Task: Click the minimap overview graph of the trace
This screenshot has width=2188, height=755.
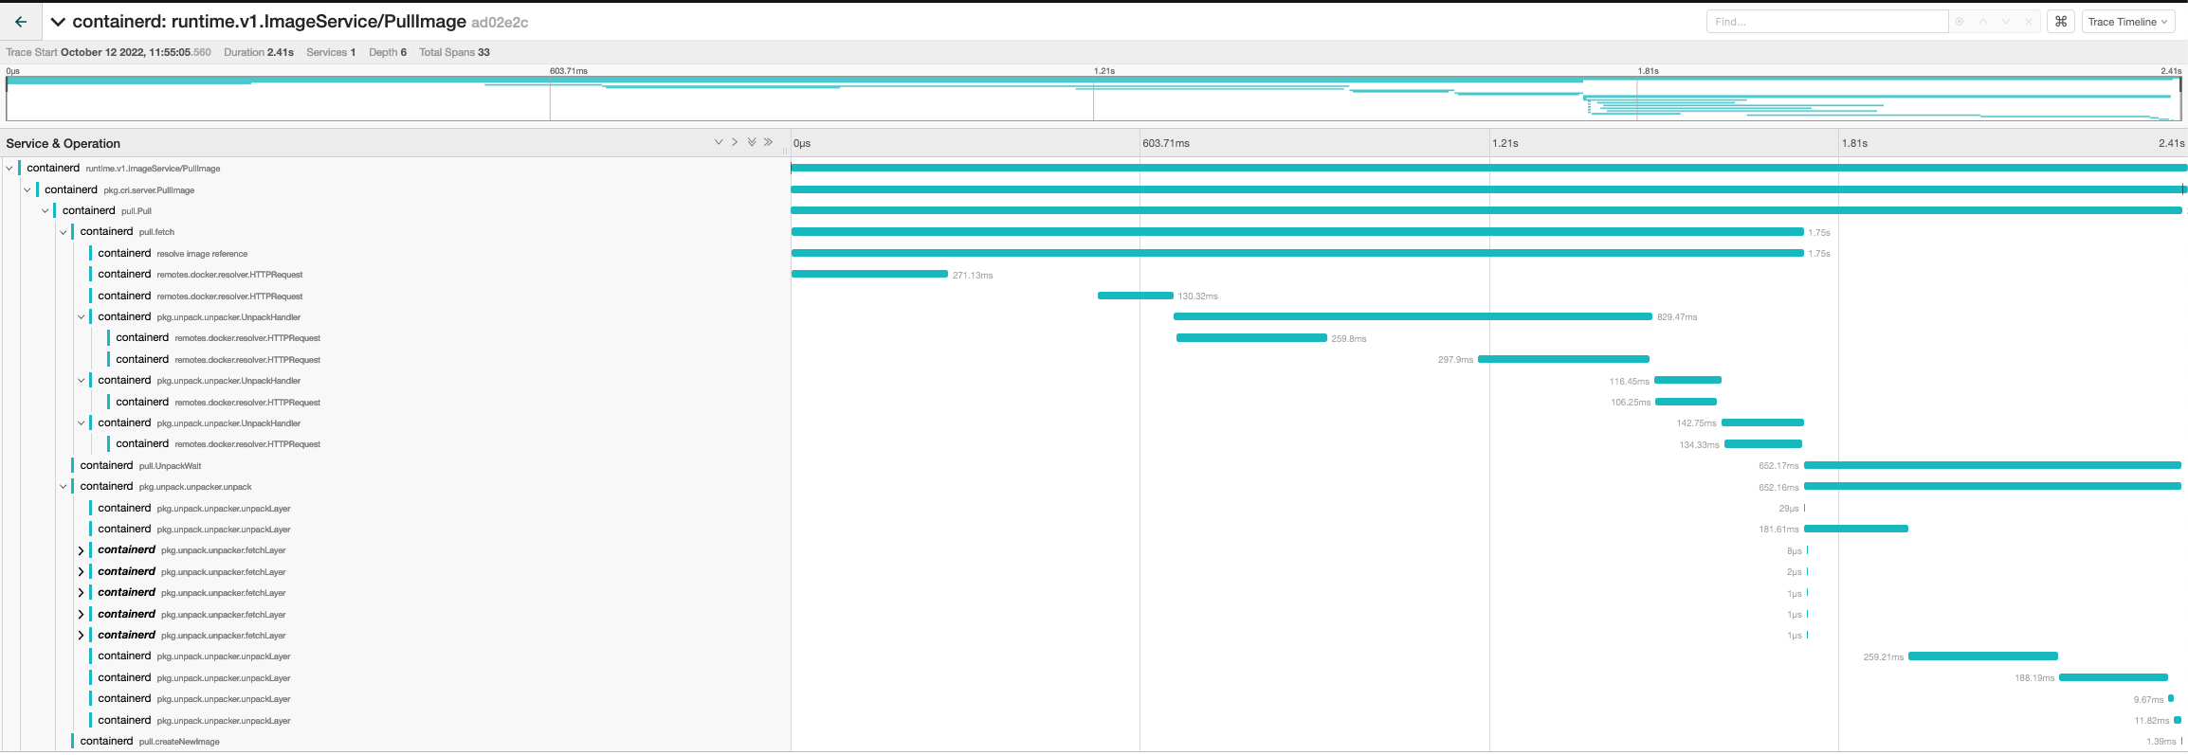Action: coord(1093,99)
